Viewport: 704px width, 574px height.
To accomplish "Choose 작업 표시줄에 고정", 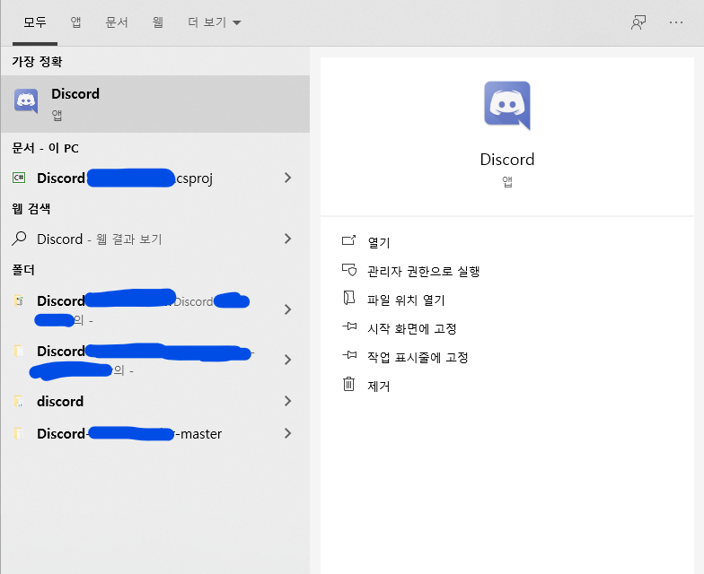I will click(x=418, y=357).
